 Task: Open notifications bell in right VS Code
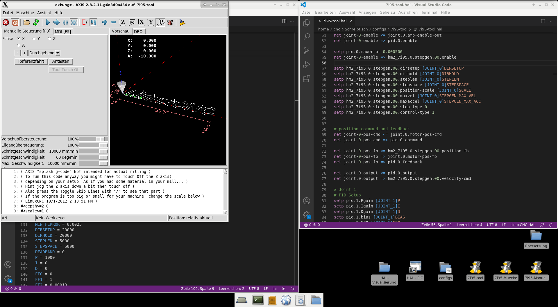pyautogui.click(x=551, y=225)
